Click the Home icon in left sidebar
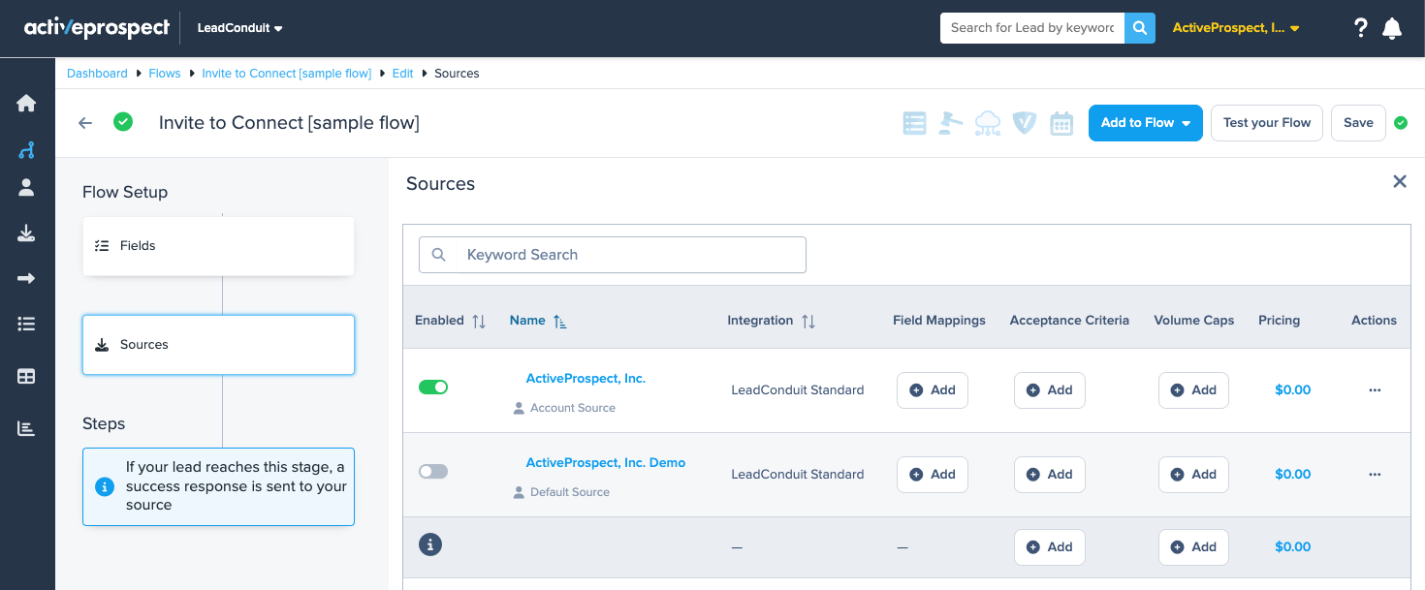The width and height of the screenshot is (1425, 590). (26, 104)
